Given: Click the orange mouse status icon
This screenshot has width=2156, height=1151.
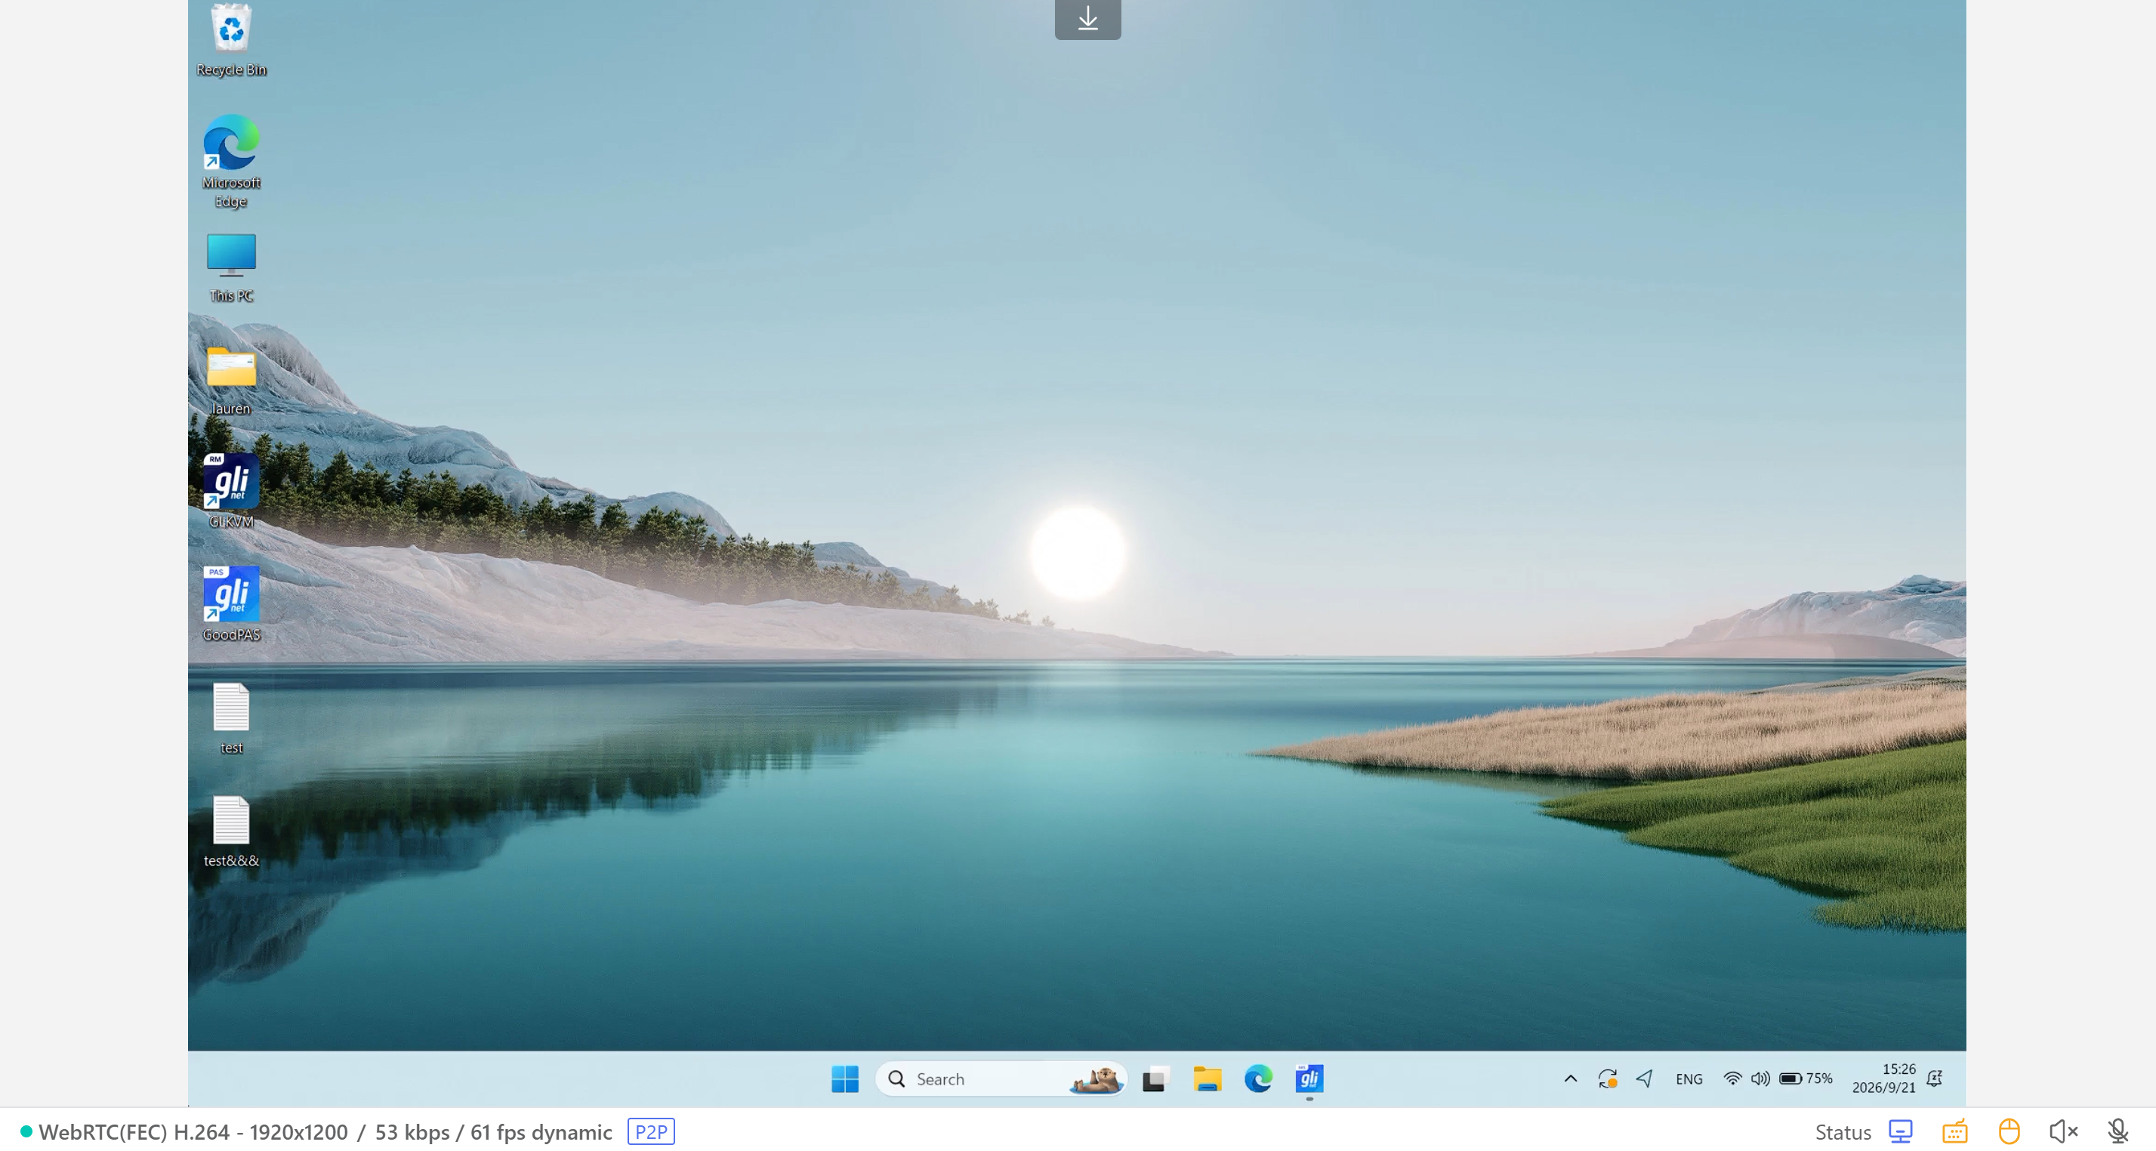Looking at the screenshot, I should tap(2009, 1131).
